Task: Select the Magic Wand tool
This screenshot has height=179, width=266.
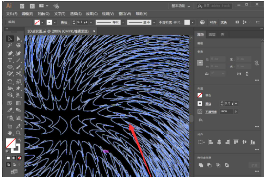Action: click(10, 45)
